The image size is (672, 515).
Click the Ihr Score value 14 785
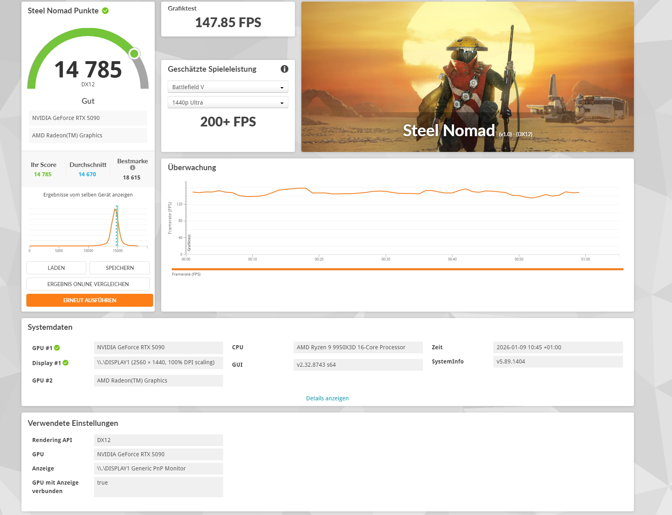click(43, 174)
